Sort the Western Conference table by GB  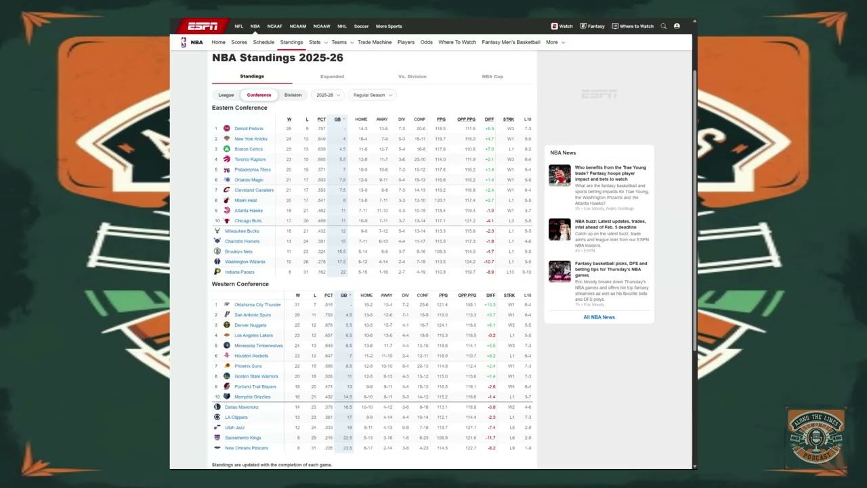pyautogui.click(x=345, y=296)
